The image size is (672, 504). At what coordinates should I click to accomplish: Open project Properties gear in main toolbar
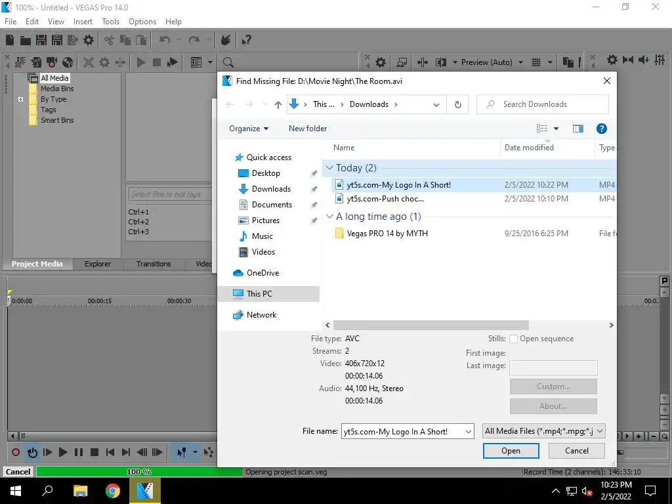[x=89, y=40]
